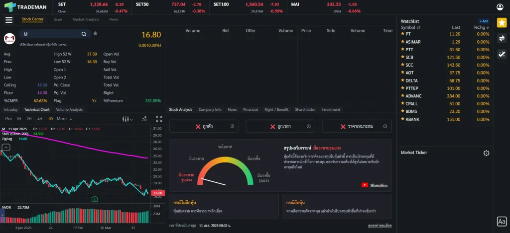Select the 15m chart timeframe

[x=8, y=119]
